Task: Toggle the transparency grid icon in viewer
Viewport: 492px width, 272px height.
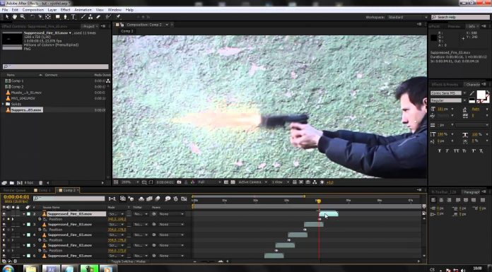Action: coord(233,182)
